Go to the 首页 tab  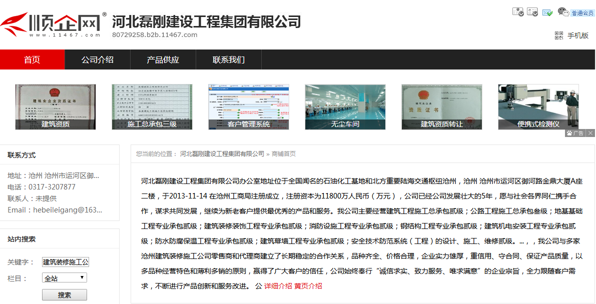point(33,59)
